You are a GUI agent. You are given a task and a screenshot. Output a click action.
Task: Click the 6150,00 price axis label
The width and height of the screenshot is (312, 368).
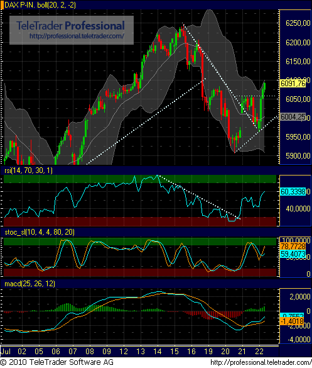click(298, 62)
